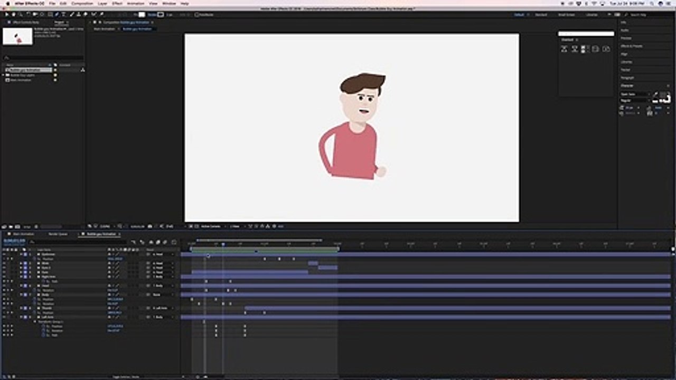The image size is (676, 380).
Task: Click the Graph Editor icon in timeline
Action: click(174, 242)
